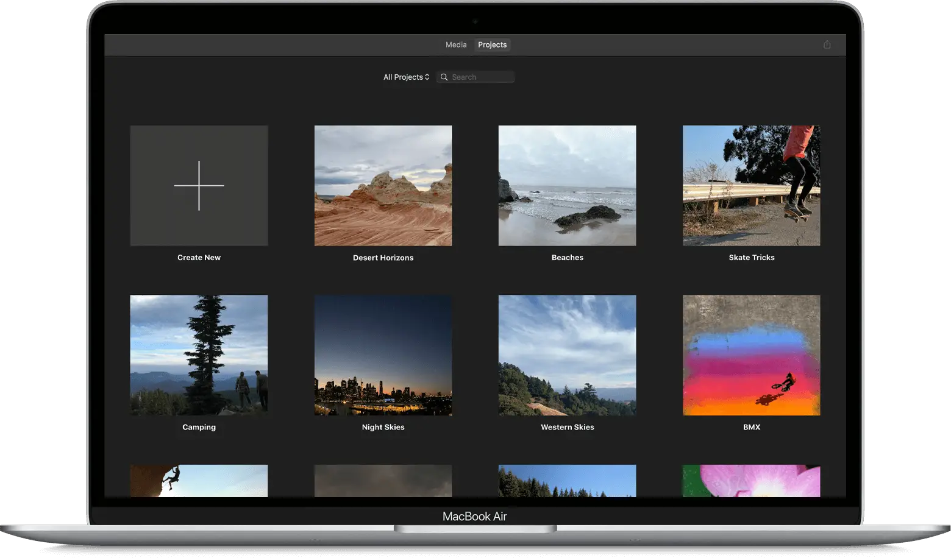
Task: Select the pink flower project thumbnail
Action: click(x=751, y=481)
